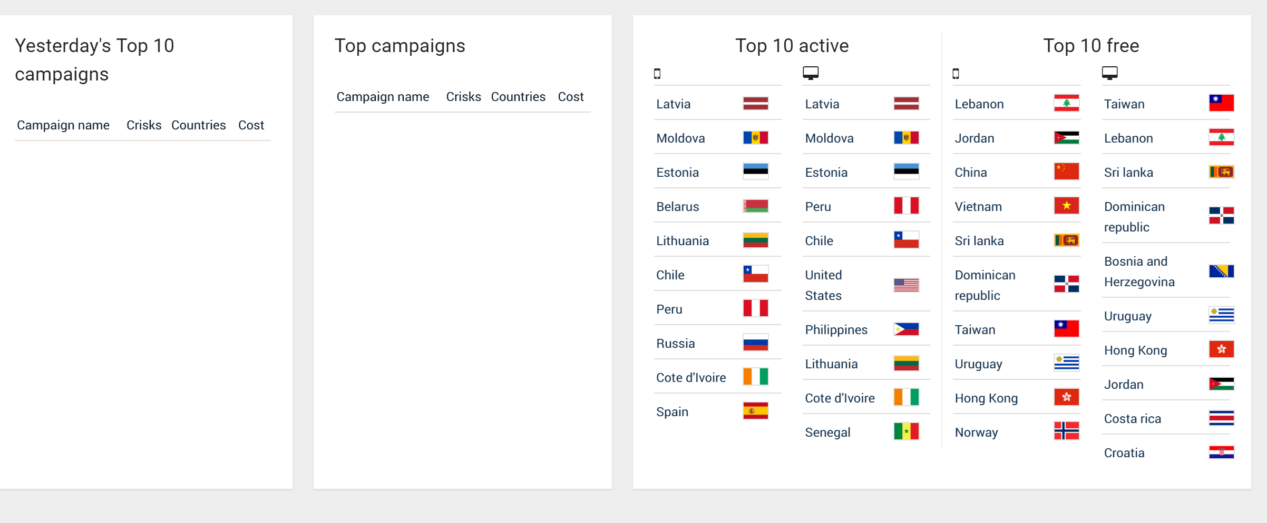Click desktop monitor icon under Top 10 active
This screenshot has width=1267, height=523.
811,73
